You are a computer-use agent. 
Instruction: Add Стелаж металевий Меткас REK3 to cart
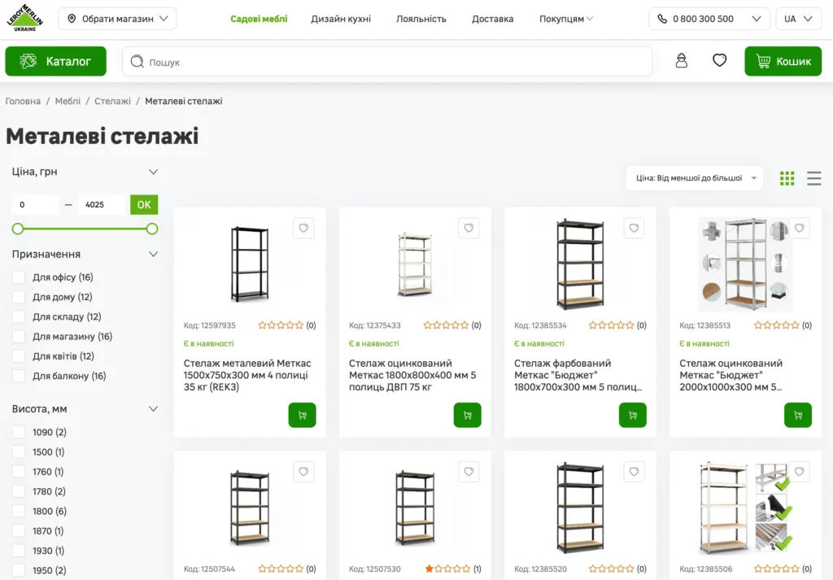[302, 415]
